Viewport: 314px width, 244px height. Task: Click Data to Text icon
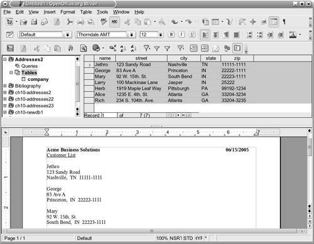(193, 48)
